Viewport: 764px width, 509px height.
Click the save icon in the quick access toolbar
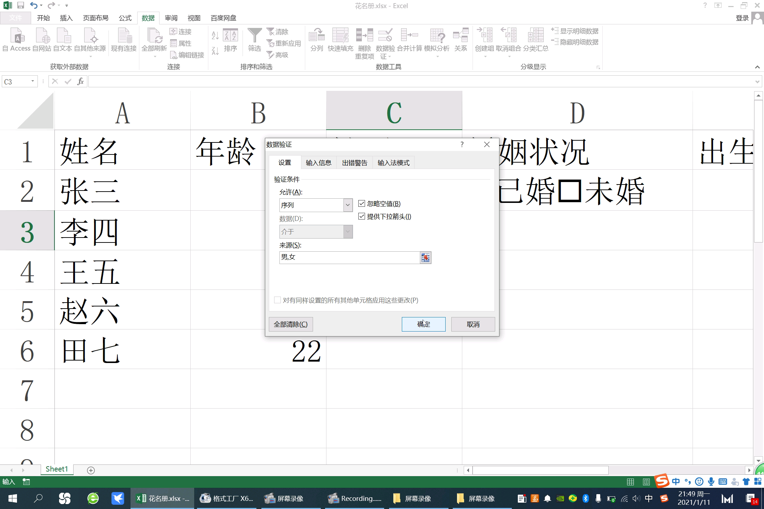click(x=21, y=5)
